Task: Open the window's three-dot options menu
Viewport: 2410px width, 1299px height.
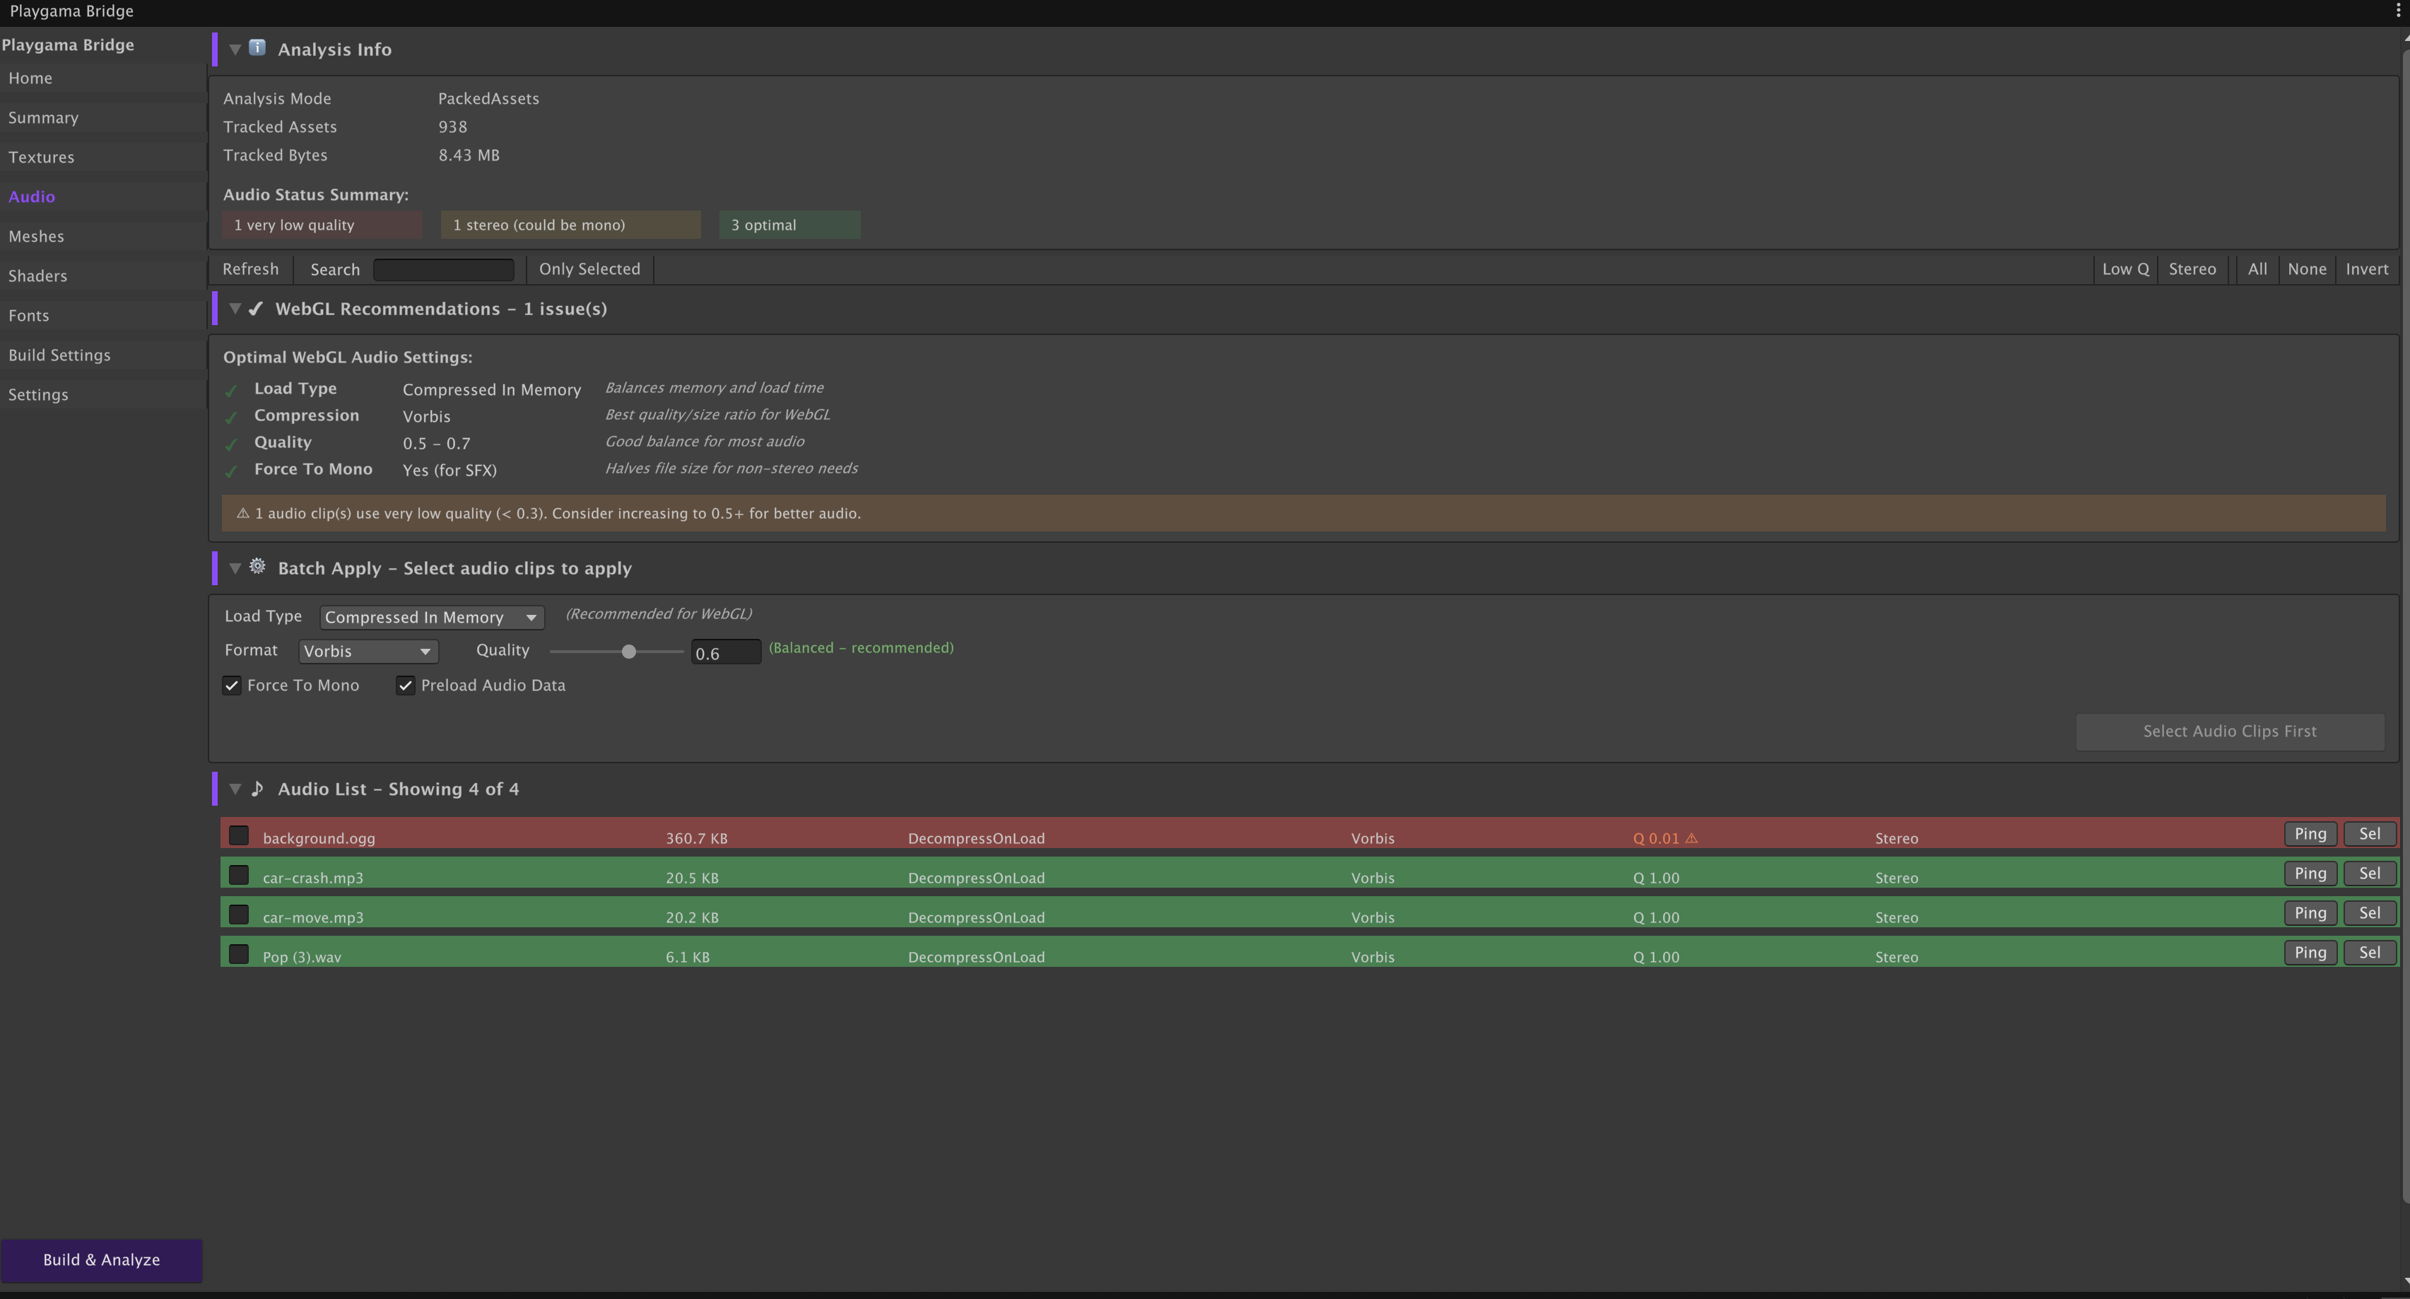Action: click(2398, 11)
